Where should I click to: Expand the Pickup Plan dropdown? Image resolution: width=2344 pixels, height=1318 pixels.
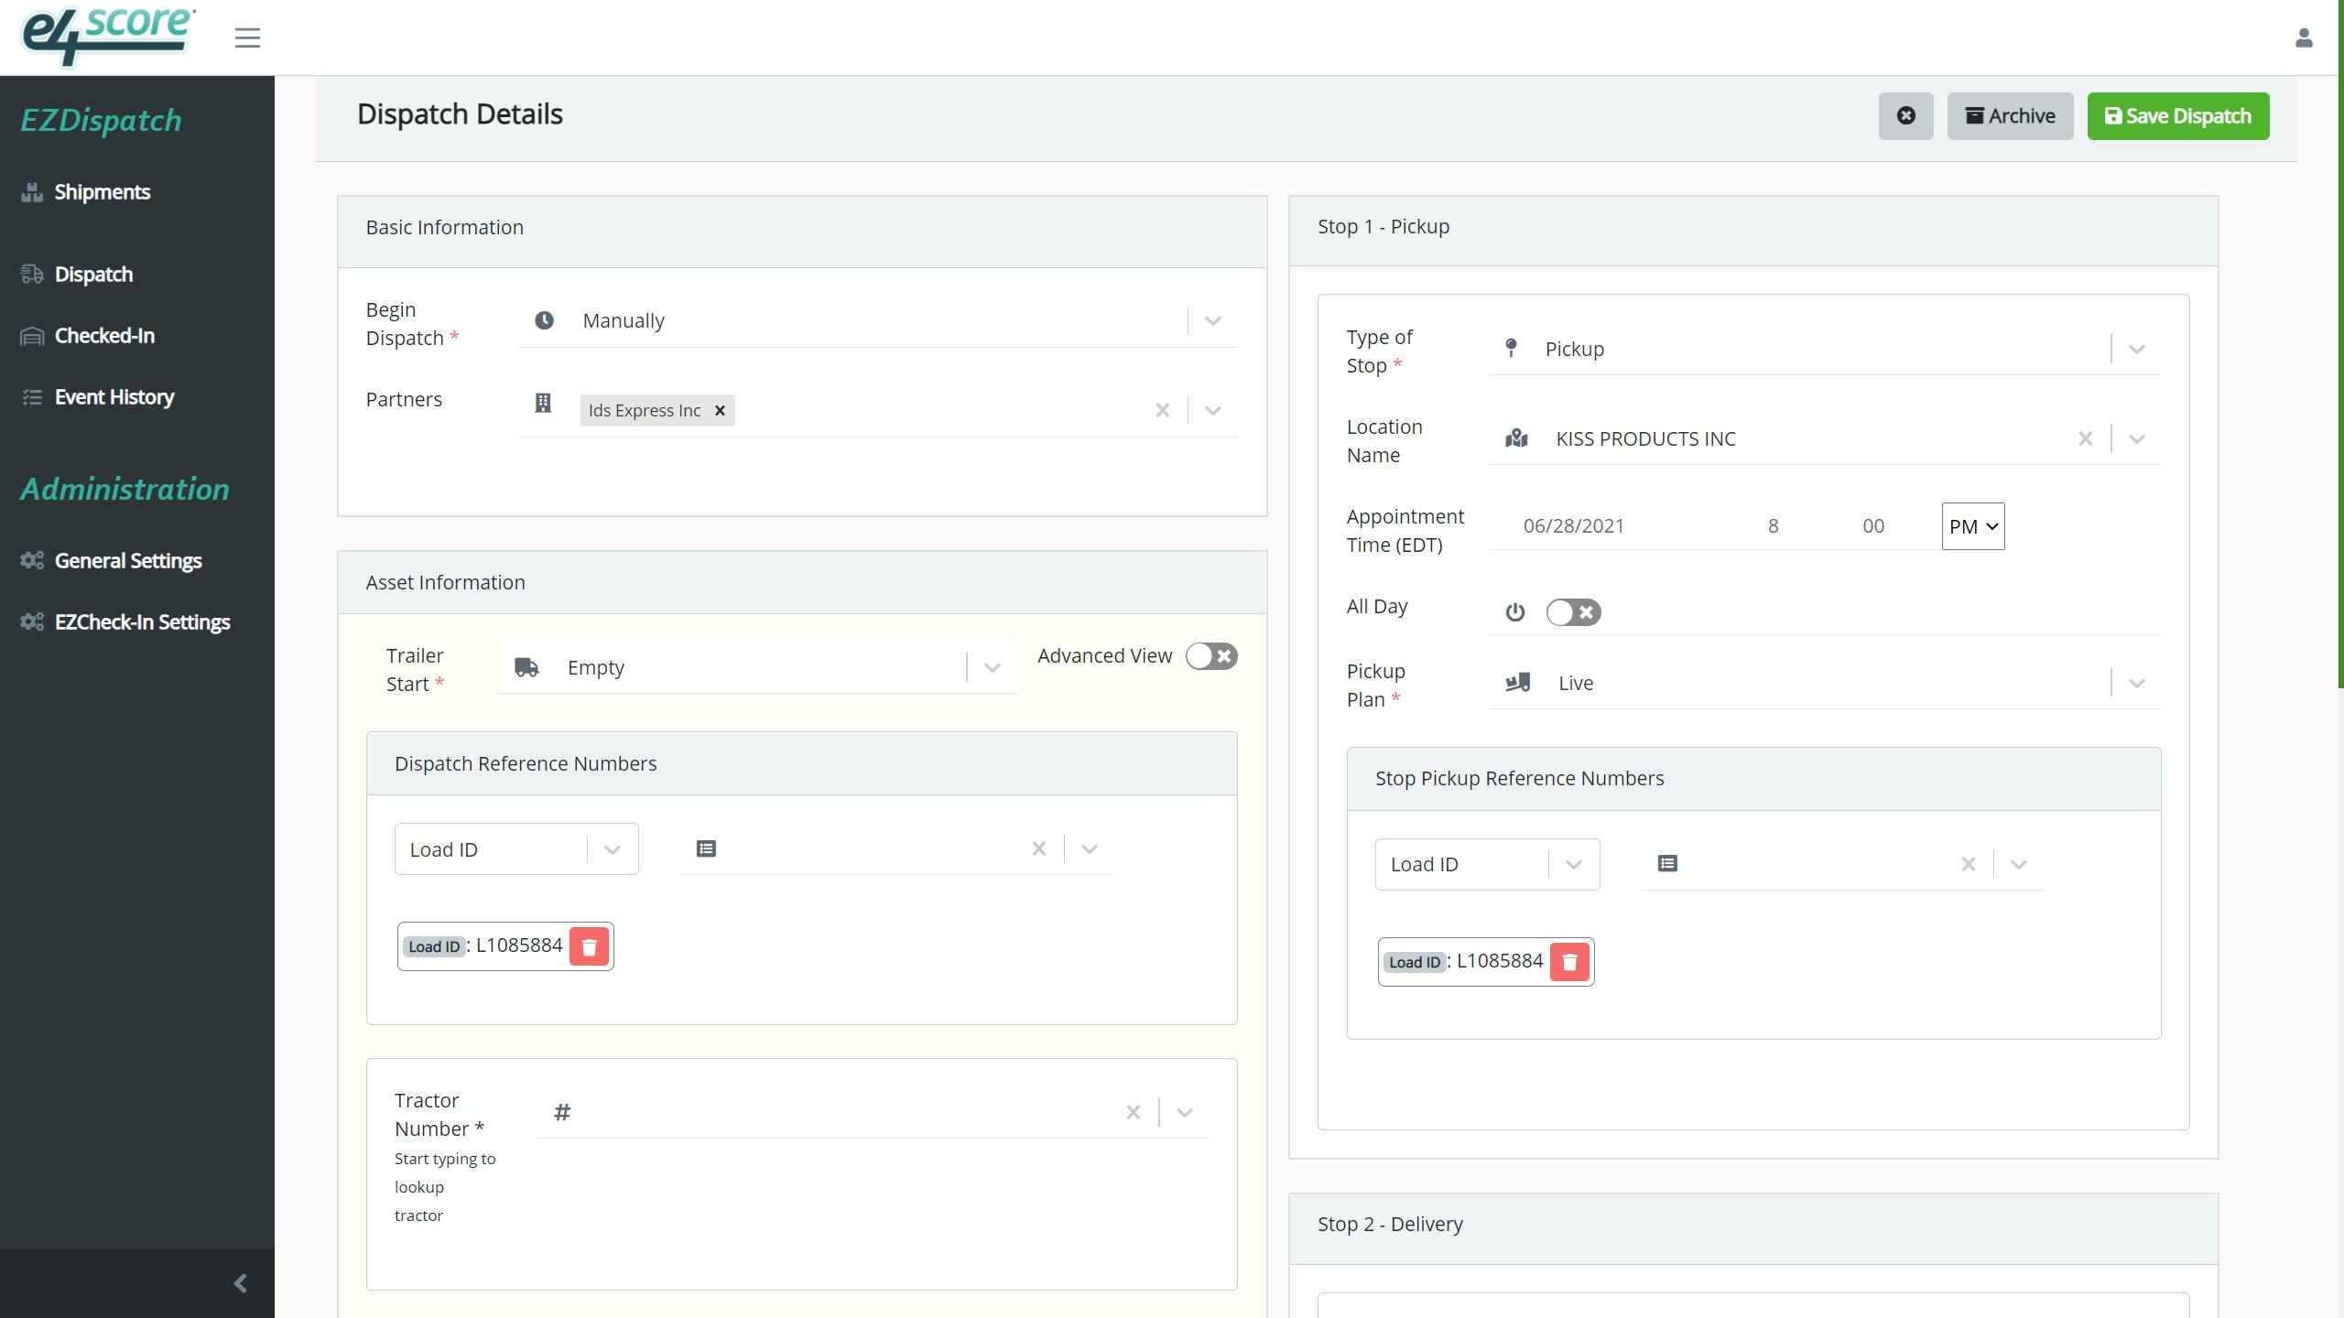(2136, 684)
